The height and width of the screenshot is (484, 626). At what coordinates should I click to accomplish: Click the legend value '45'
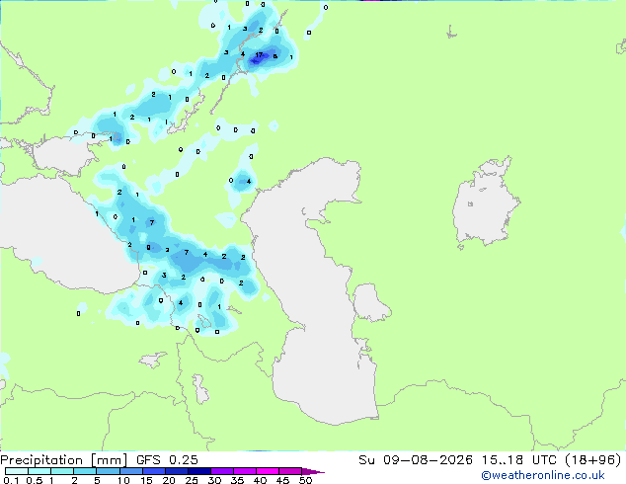click(282, 480)
